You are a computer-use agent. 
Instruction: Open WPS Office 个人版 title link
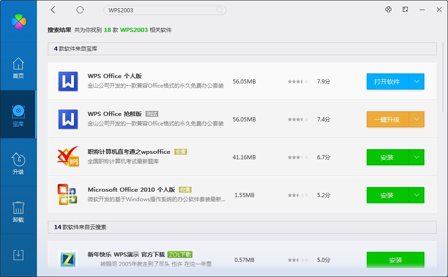point(115,76)
